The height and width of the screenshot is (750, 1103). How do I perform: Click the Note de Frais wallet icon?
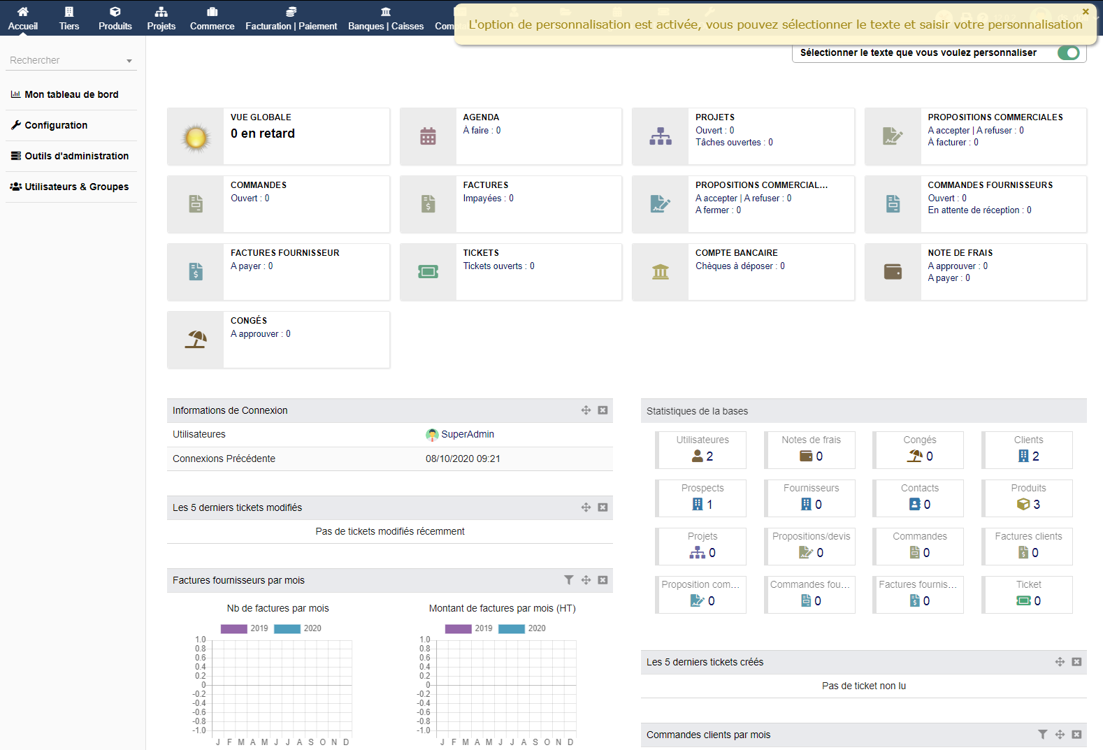click(x=893, y=272)
